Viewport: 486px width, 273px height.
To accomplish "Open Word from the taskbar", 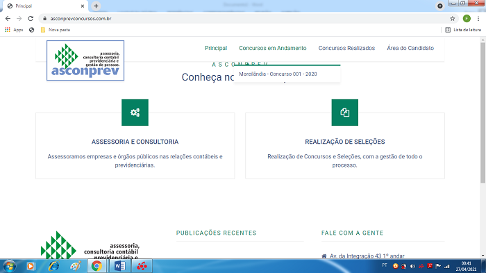I will [x=119, y=266].
